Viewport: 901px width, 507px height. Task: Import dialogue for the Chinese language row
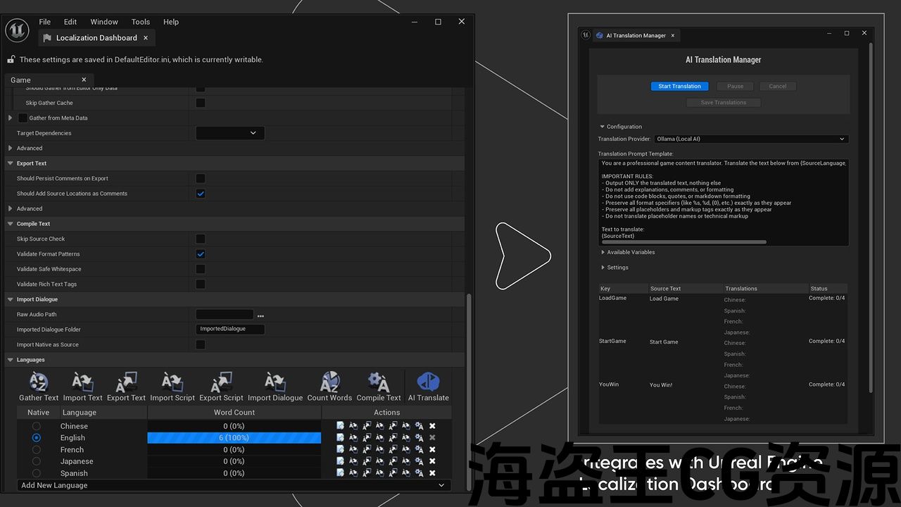(406, 426)
